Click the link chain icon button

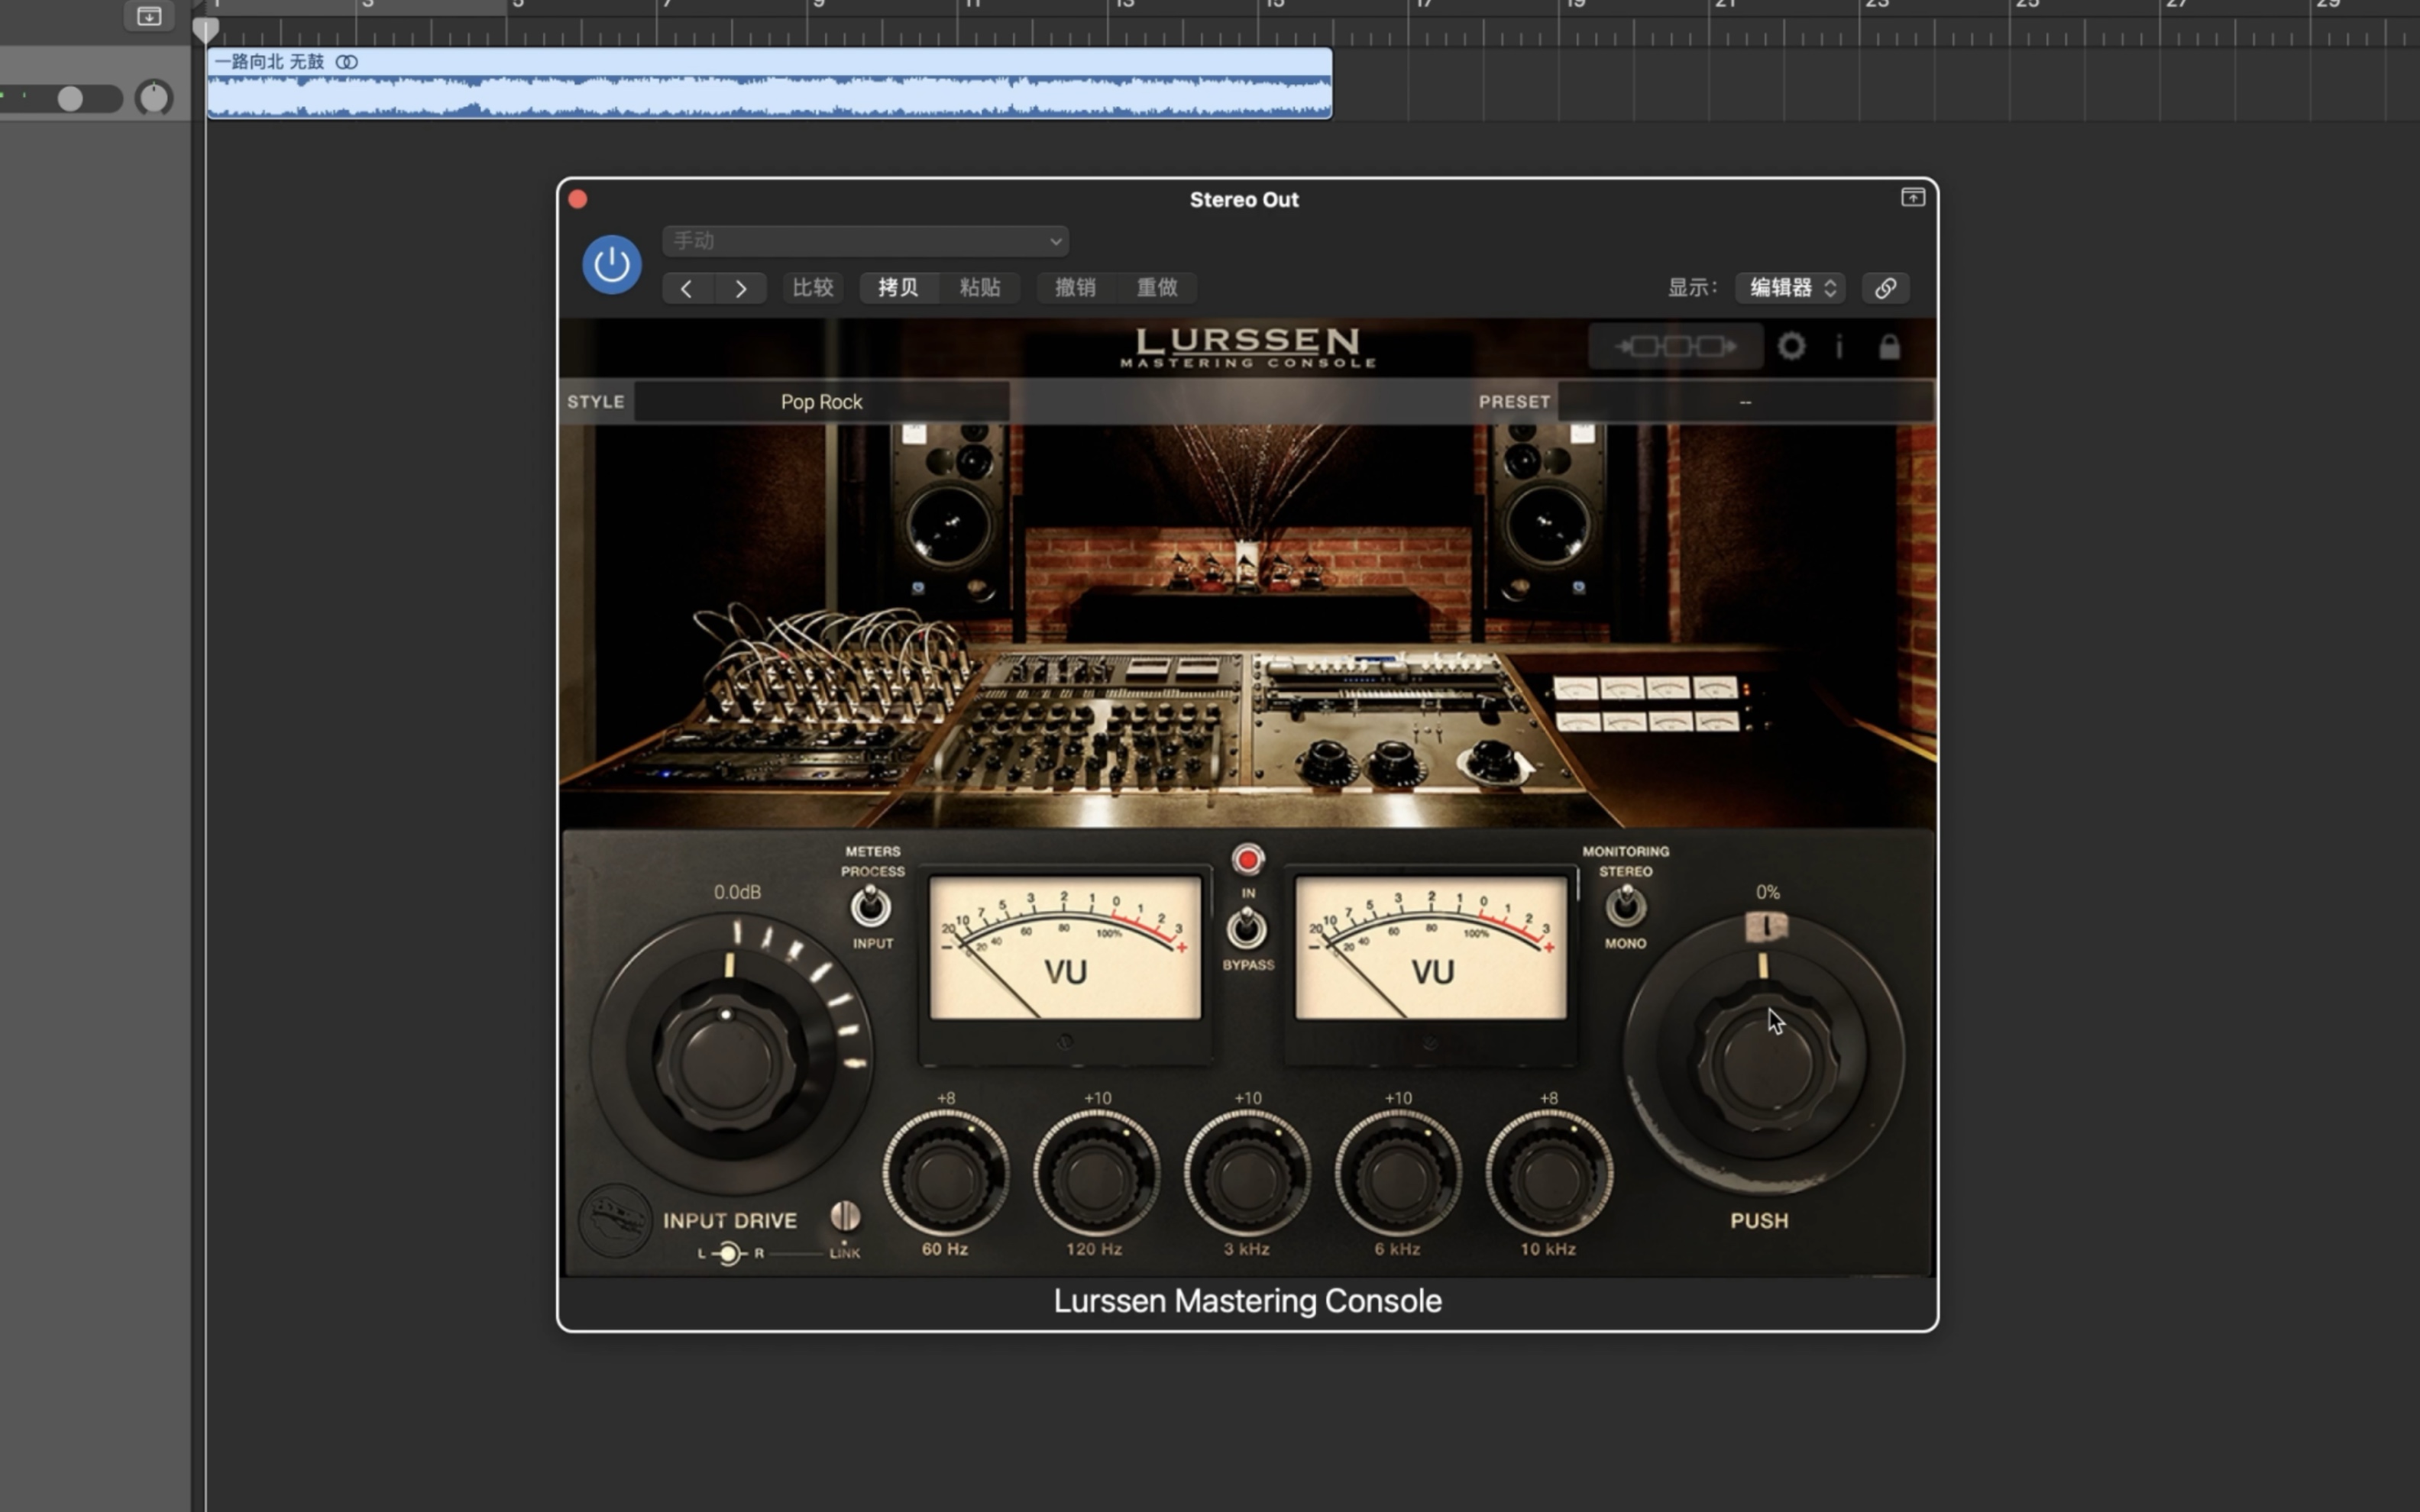click(x=1885, y=288)
